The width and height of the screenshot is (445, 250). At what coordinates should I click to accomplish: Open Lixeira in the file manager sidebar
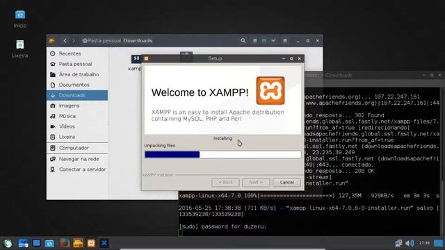pyautogui.click(x=77, y=137)
